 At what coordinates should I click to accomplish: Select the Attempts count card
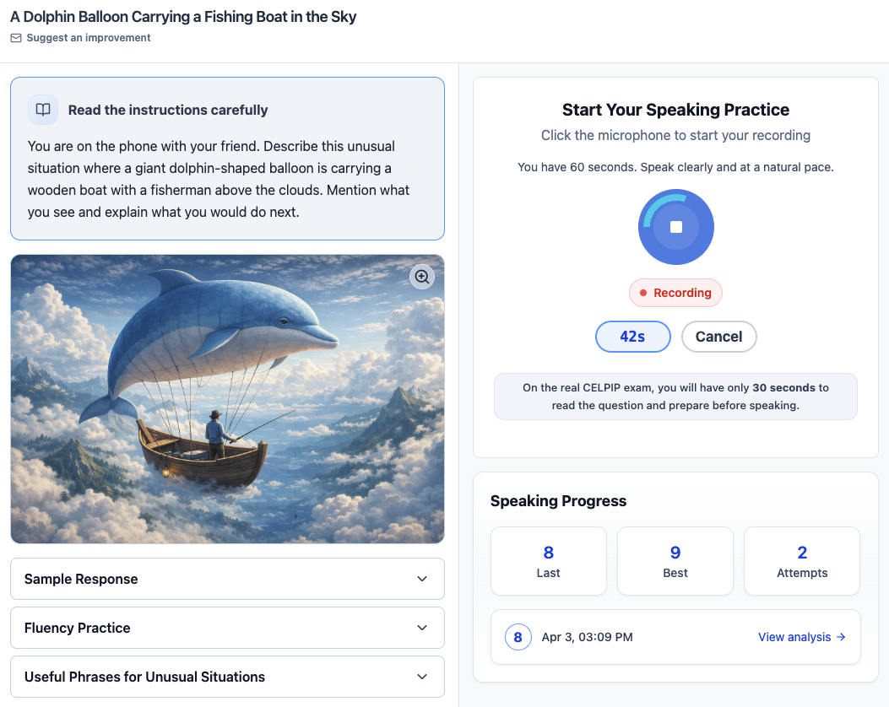[x=802, y=561]
